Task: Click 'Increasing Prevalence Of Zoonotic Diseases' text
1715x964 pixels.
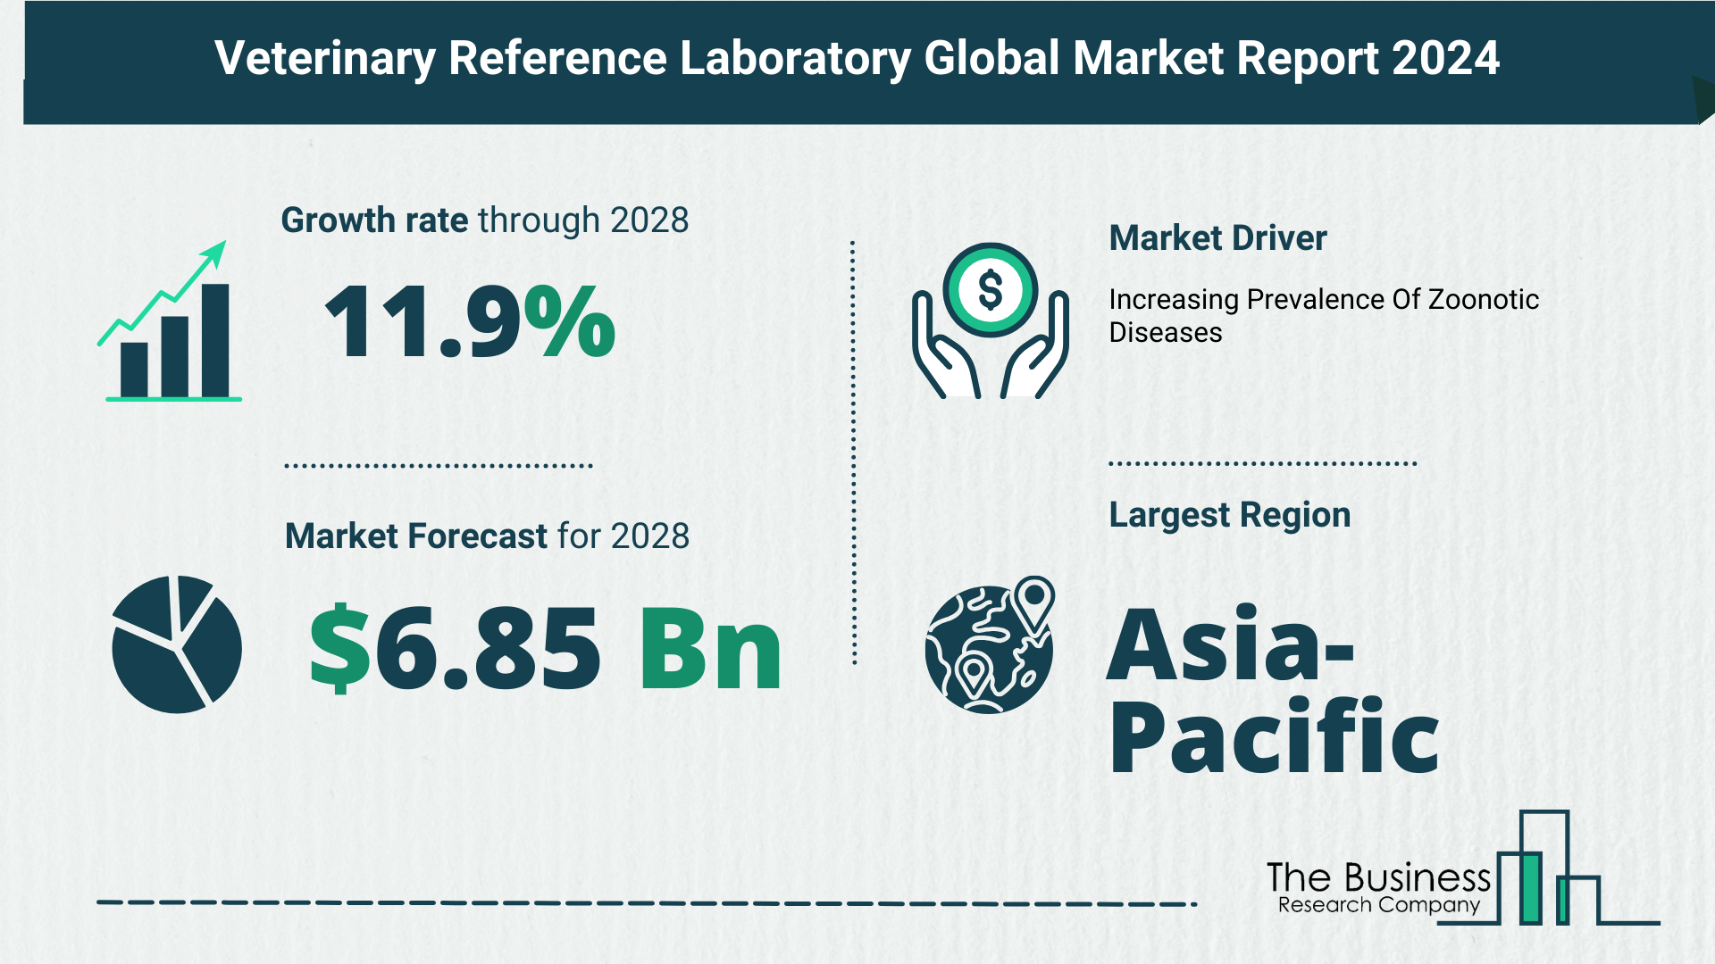Action: (x=1324, y=316)
